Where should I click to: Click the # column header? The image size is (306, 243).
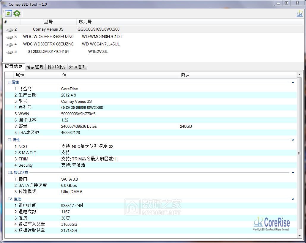coord(12,22)
